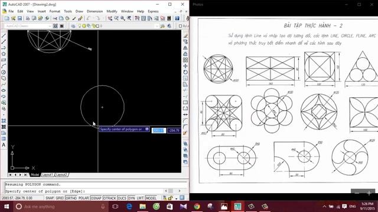The height and width of the screenshot is (212, 378).
Task: Select the Mirror tool
Action: point(185,48)
